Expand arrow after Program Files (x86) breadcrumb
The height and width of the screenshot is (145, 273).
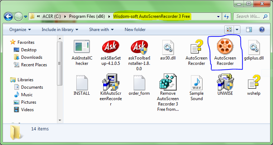coord(109,17)
